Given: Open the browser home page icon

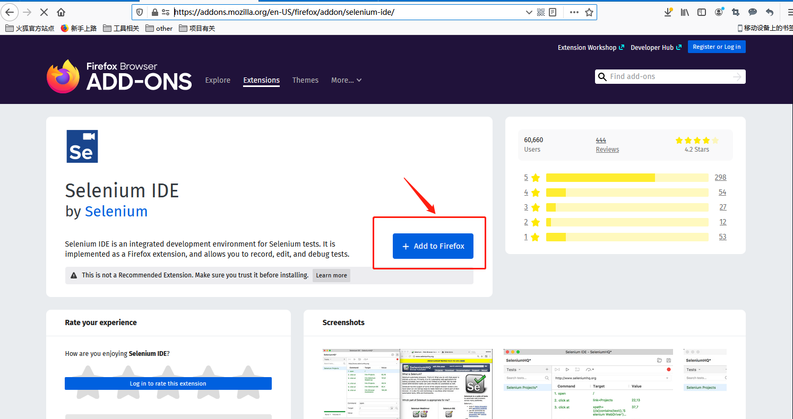Looking at the screenshot, I should 61,12.
